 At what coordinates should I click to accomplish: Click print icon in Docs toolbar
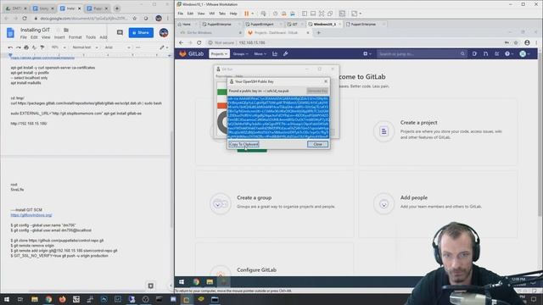pos(26,47)
